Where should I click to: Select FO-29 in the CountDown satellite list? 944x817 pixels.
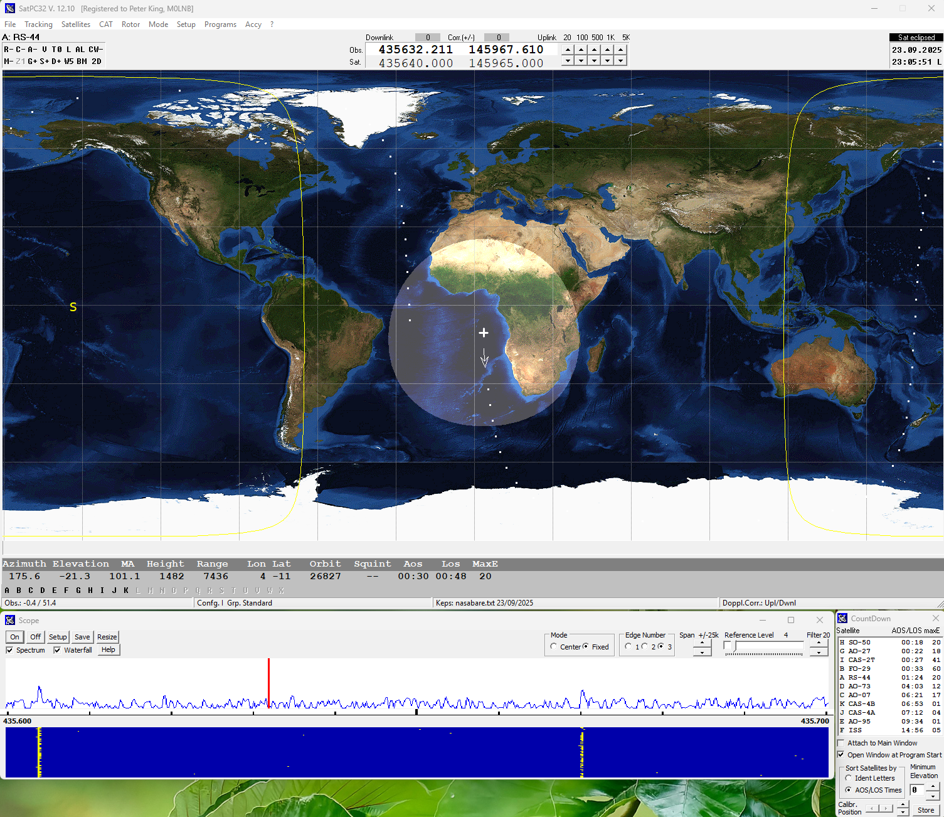pyautogui.click(x=859, y=668)
